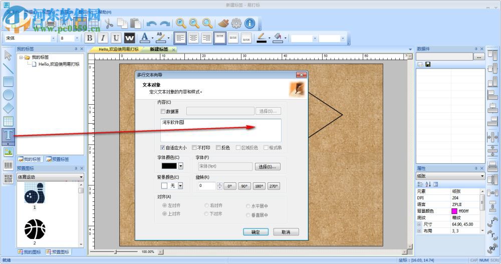This screenshot has height=264, width=501.
Task: Click the zoom in magnifier
Action: click(181, 23)
